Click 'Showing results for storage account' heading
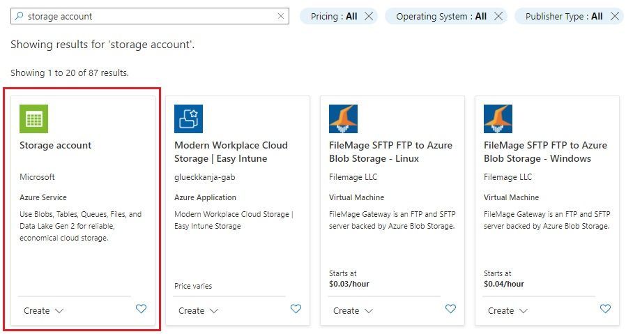 102,44
